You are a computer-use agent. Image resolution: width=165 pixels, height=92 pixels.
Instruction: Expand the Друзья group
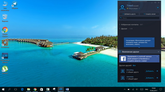coord(126,29)
